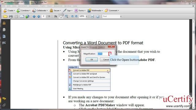Print the document using printer icon
The width and height of the screenshot is (196, 110).
pos(11,16)
